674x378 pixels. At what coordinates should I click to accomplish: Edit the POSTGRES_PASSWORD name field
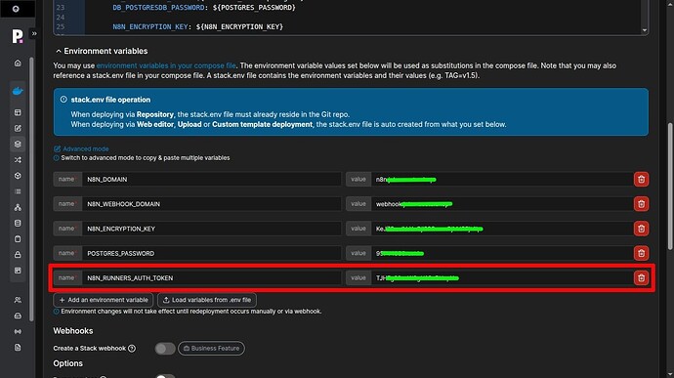(212, 253)
